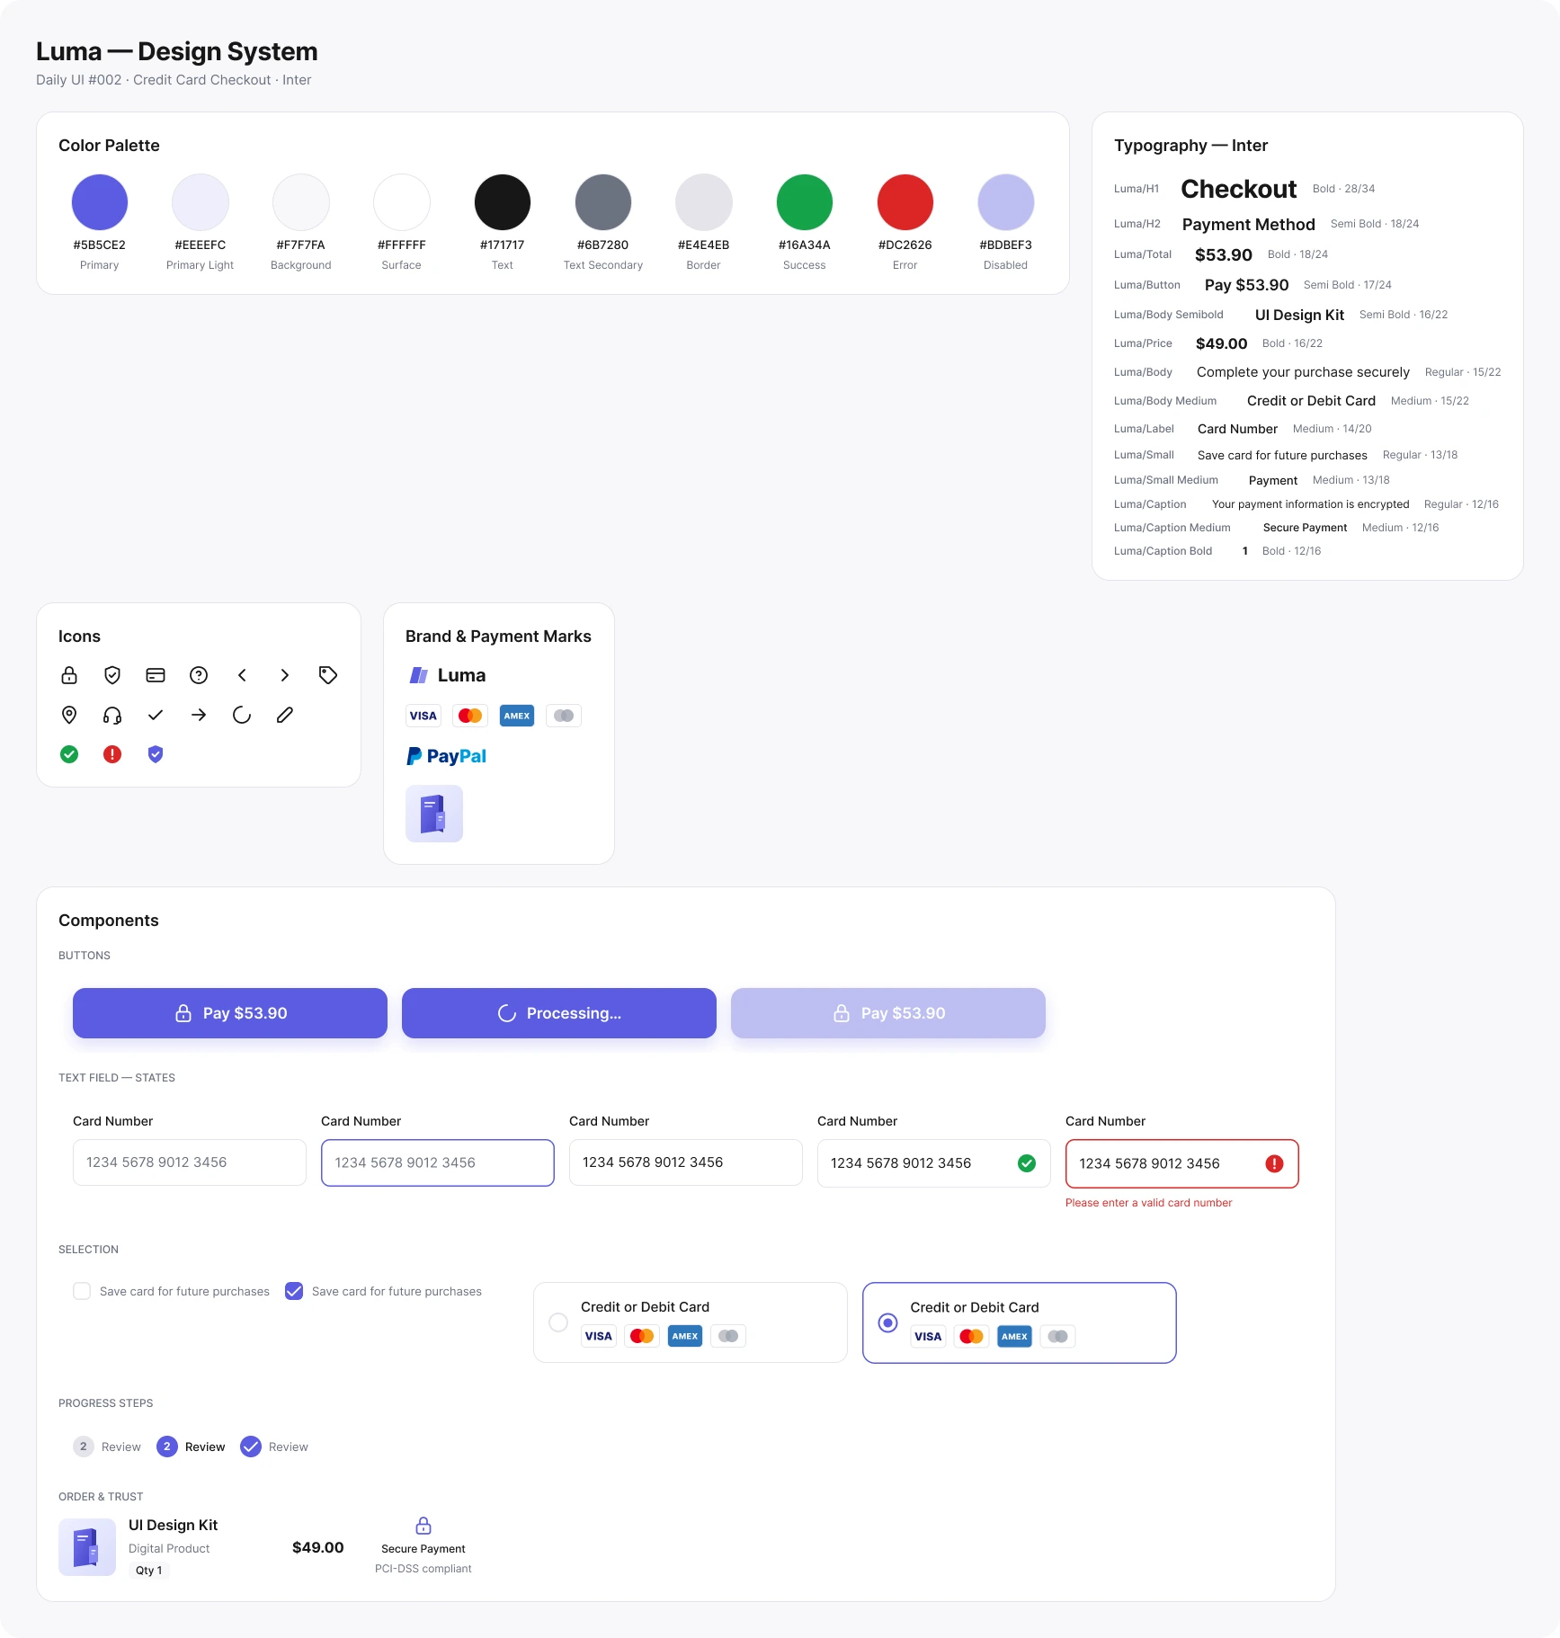1560x1638 pixels.
Task: Click the #171717 Text color swatch
Action: click(x=503, y=202)
